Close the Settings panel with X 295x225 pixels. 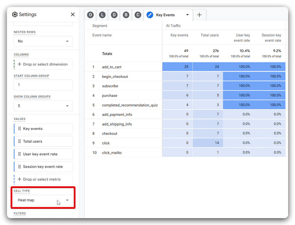pyautogui.click(x=73, y=14)
